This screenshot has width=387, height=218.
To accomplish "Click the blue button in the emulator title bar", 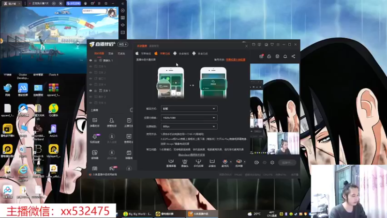I will [74, 3].
